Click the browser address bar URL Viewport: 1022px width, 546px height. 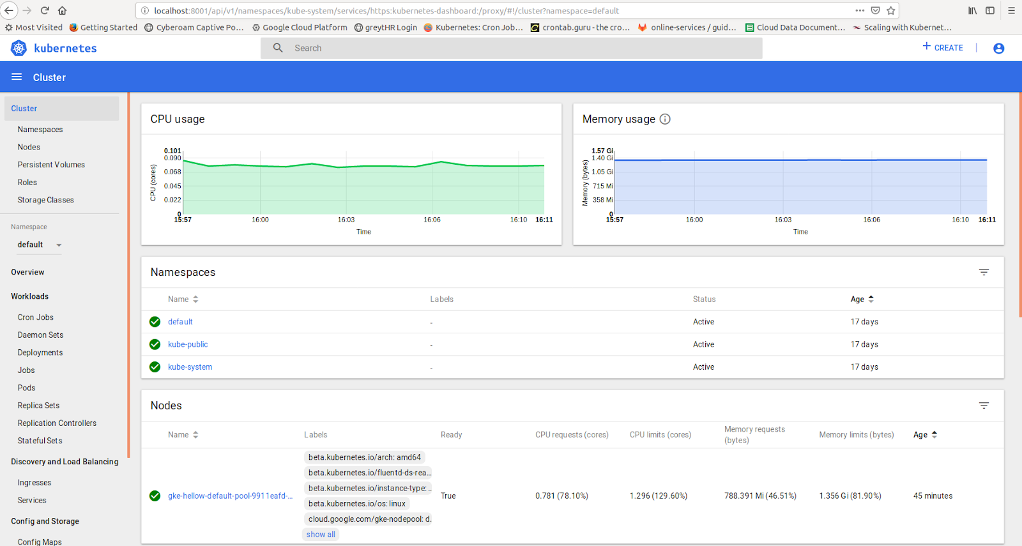click(x=386, y=10)
